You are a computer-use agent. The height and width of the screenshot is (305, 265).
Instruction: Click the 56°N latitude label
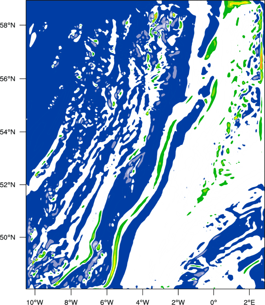(x=8, y=79)
